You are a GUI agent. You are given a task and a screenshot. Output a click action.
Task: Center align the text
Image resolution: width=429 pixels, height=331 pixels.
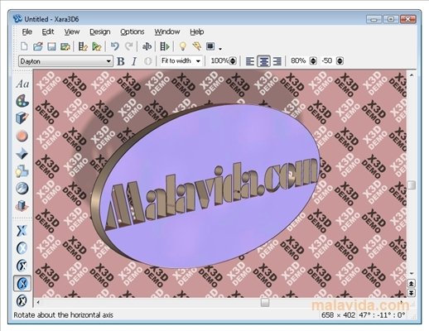(263, 61)
